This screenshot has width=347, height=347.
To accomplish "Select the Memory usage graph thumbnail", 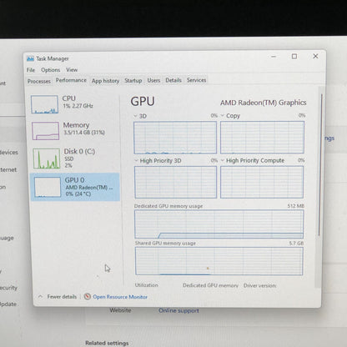I will (x=45, y=131).
